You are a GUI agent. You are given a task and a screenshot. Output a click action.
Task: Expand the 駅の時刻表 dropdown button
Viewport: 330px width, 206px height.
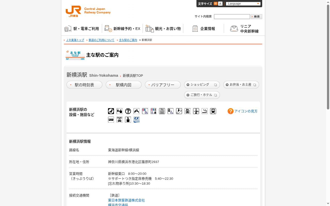click(x=84, y=85)
